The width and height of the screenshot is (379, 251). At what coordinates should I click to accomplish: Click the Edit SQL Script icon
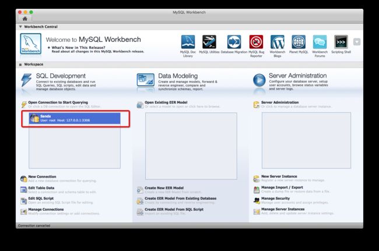point(24,200)
